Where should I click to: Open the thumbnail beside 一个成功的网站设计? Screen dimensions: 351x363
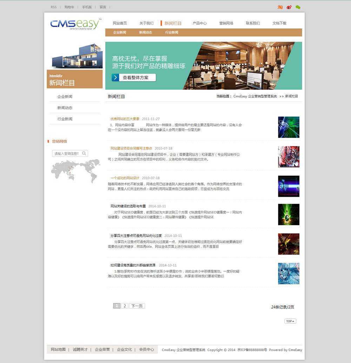289,186
